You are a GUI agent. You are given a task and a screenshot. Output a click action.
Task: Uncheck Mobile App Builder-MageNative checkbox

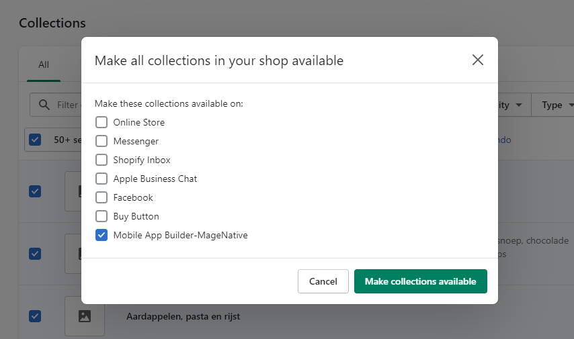[x=101, y=235]
